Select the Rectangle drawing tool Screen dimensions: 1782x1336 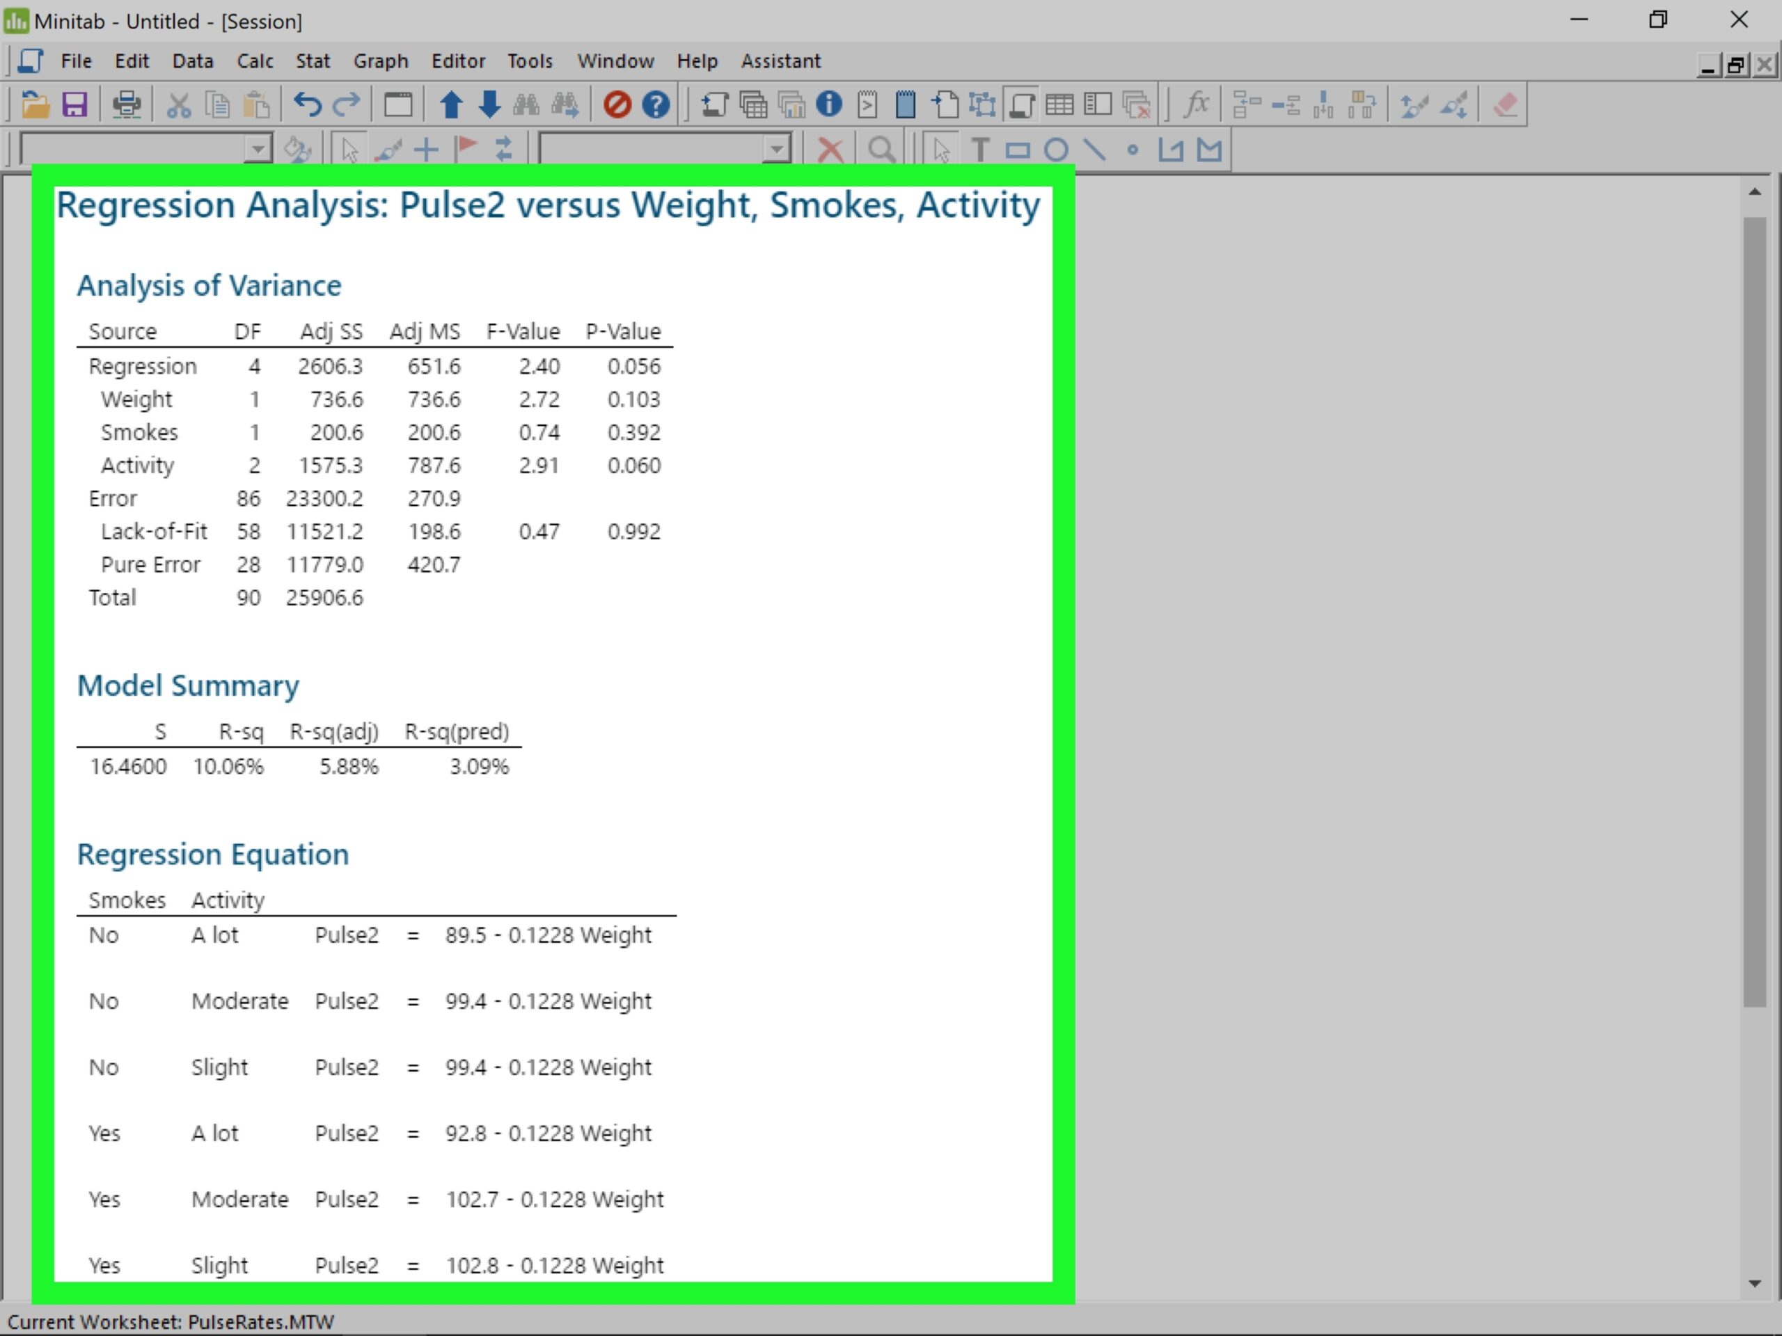(x=1018, y=150)
